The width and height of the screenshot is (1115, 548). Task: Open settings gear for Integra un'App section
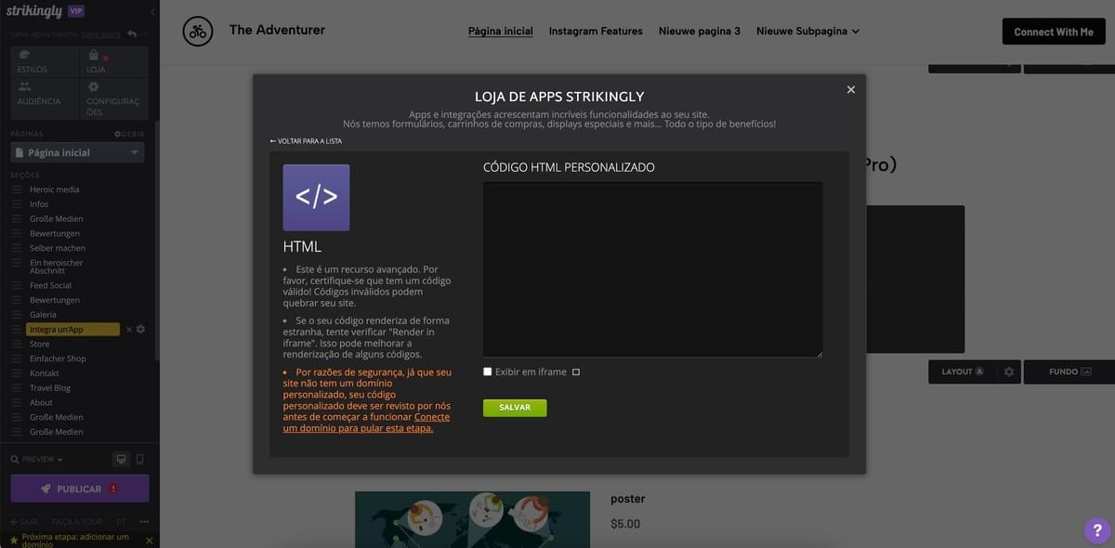point(141,330)
